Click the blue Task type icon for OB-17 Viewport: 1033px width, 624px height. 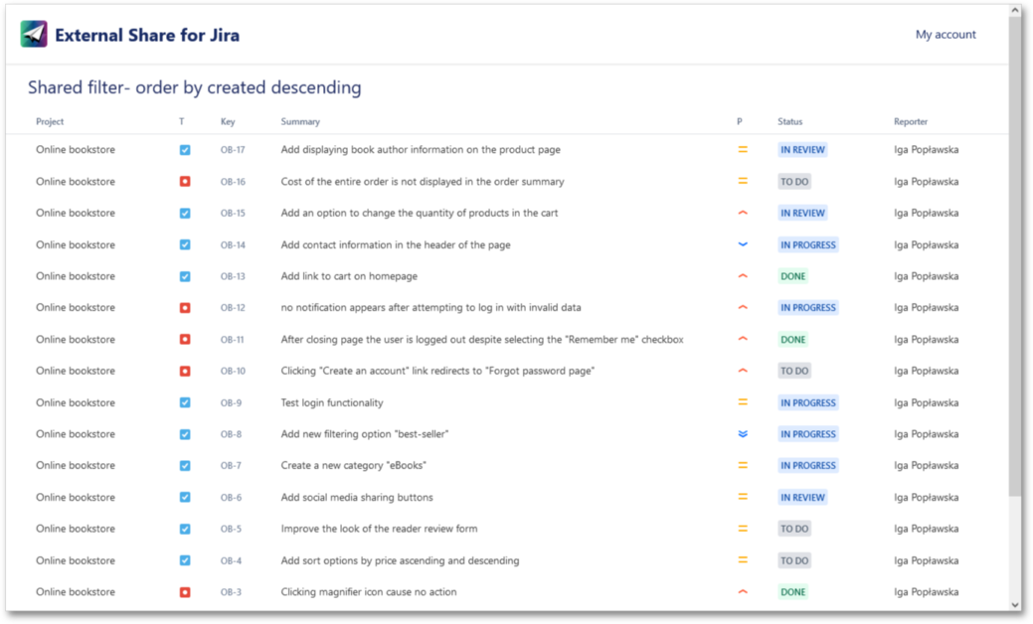[x=183, y=149]
